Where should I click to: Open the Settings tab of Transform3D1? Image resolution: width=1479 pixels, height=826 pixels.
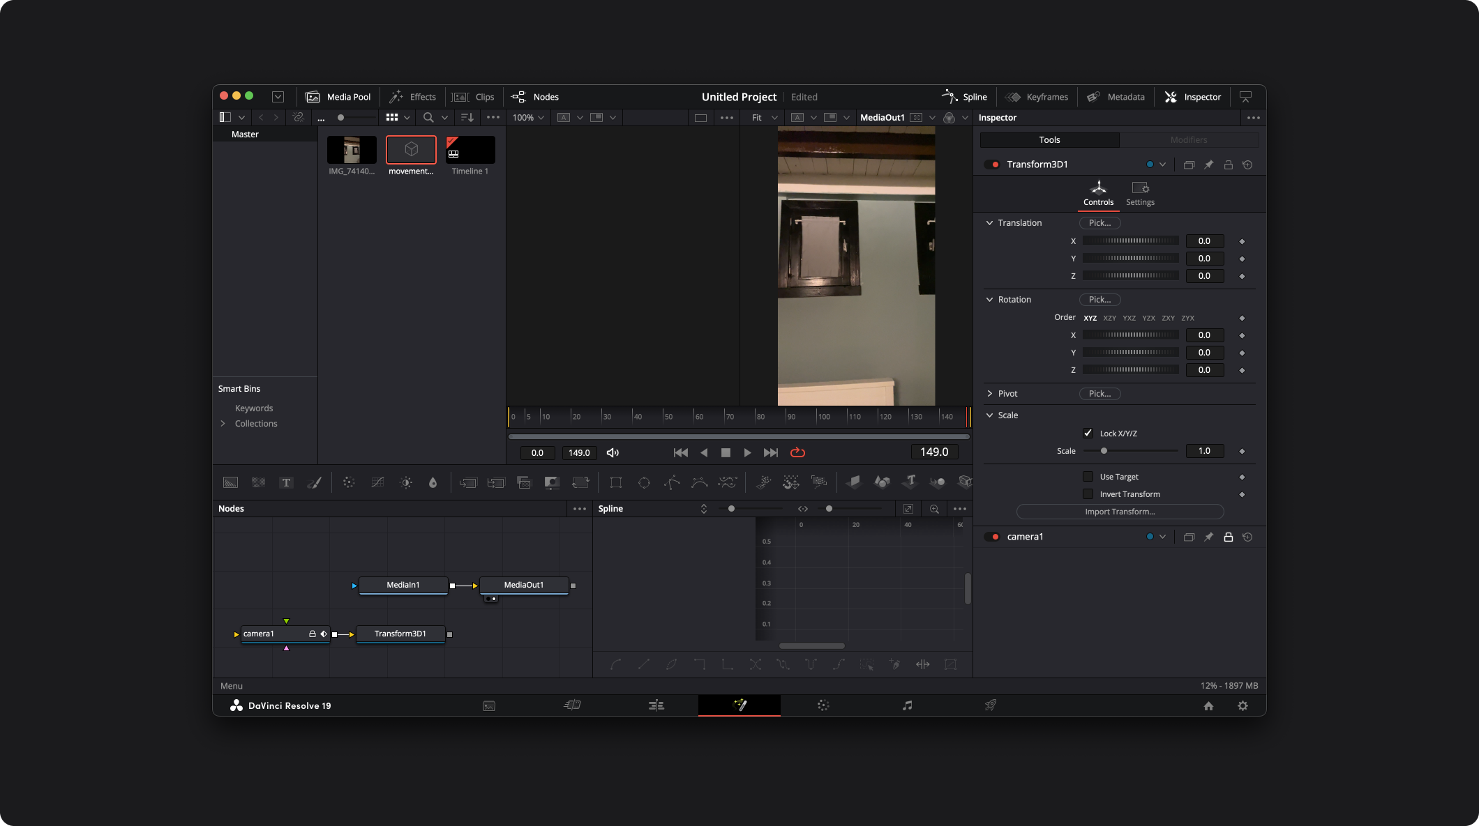click(1140, 193)
